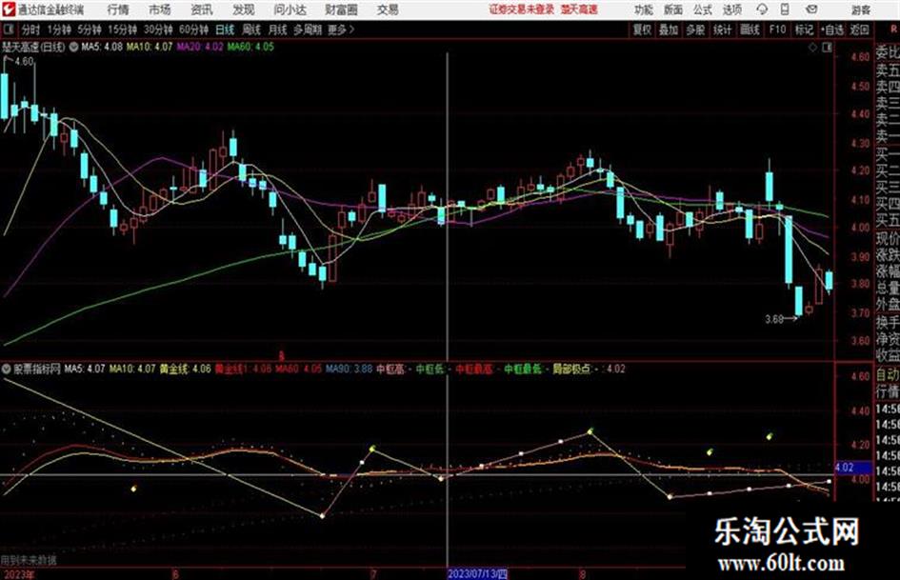Switch to 周线 weekly period tab

point(251,30)
